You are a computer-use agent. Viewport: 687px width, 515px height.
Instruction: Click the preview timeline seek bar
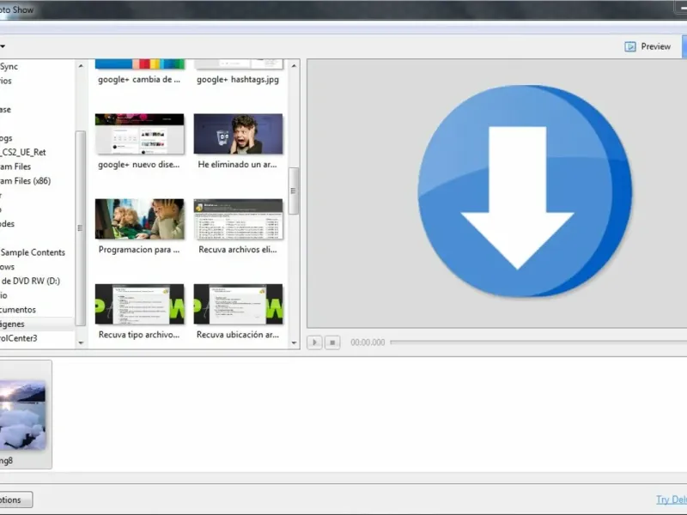[x=538, y=342]
